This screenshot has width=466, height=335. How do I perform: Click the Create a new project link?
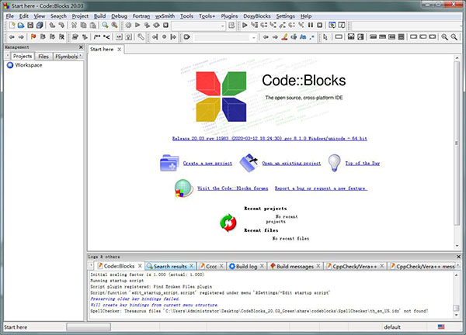coord(207,163)
